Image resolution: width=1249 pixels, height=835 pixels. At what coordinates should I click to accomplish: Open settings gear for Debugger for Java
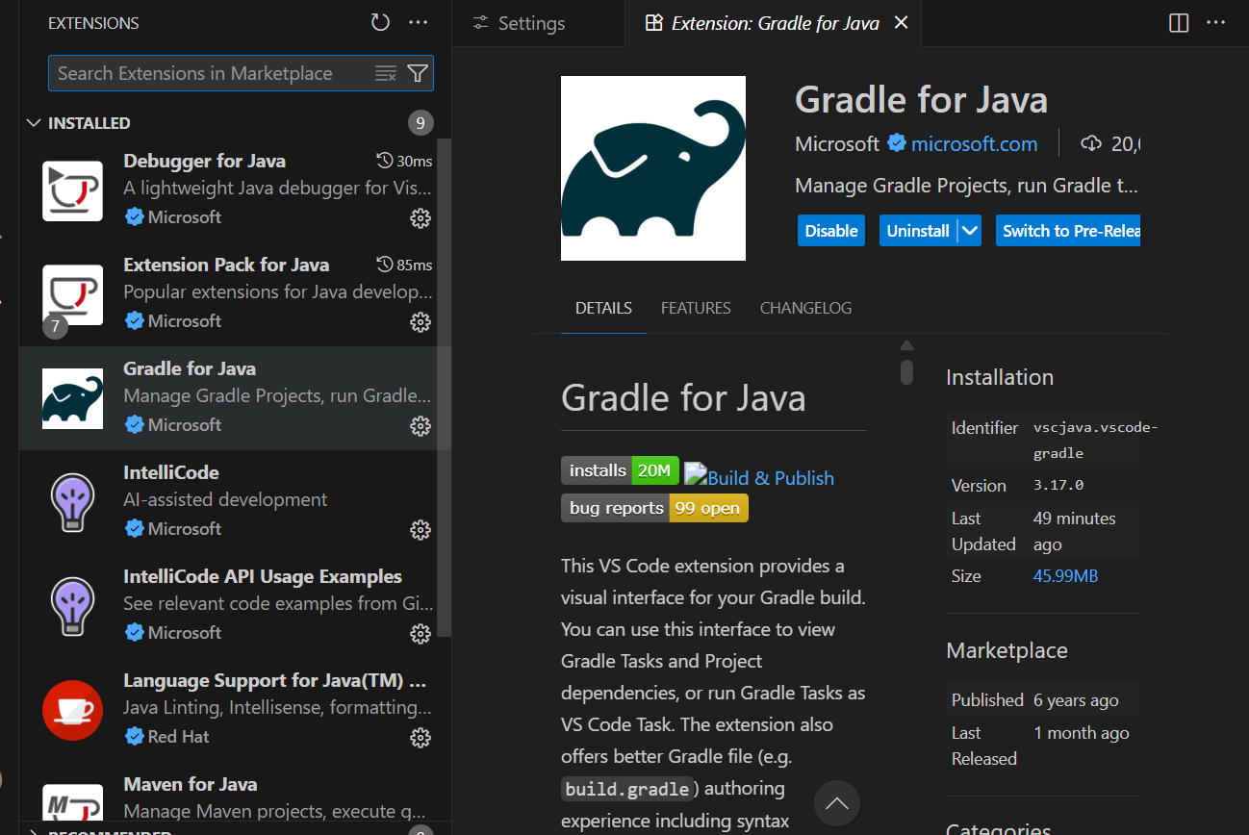click(x=421, y=218)
